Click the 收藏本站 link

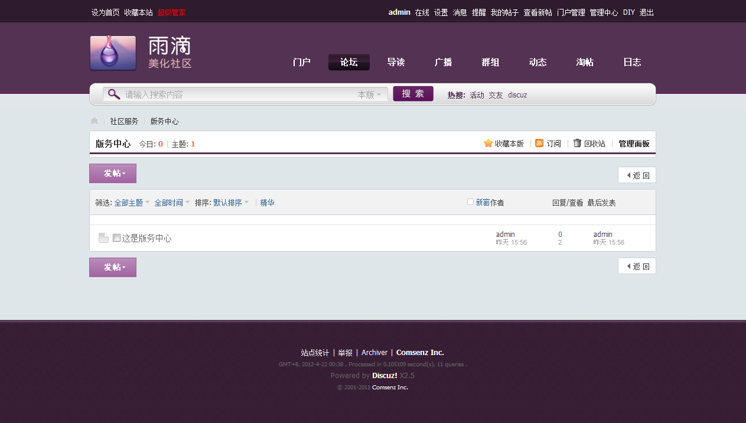coord(139,12)
